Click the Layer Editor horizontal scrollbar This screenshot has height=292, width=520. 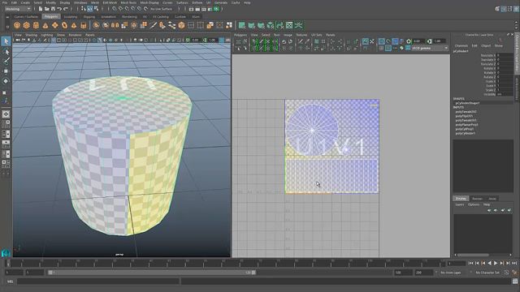(x=473, y=255)
